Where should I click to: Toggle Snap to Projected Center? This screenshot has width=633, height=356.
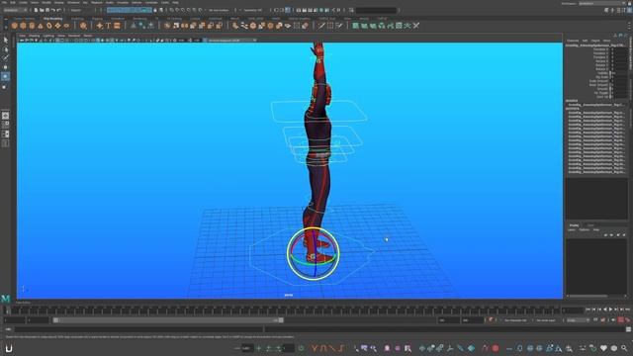[189, 10]
